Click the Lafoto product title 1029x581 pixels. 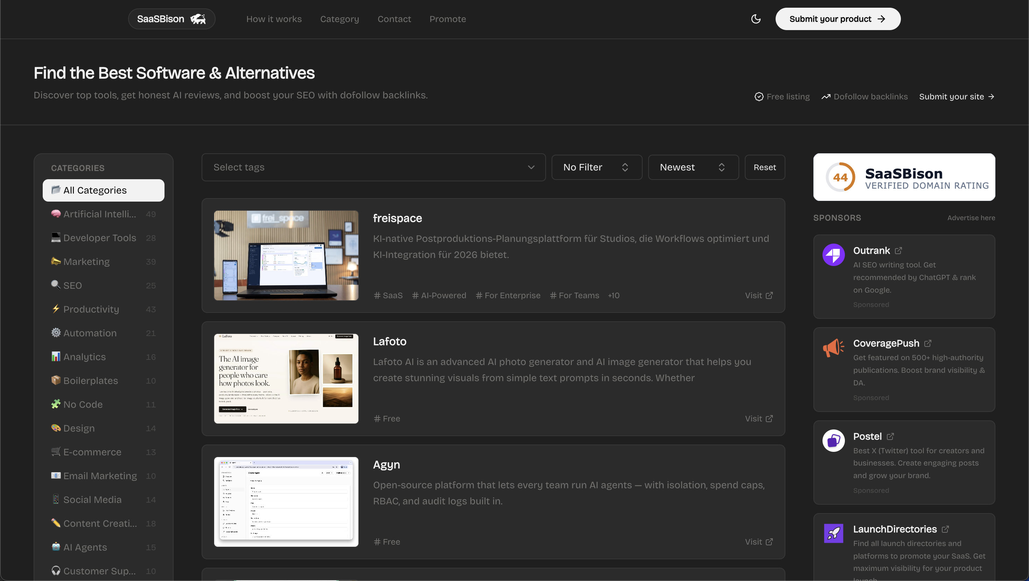click(390, 341)
